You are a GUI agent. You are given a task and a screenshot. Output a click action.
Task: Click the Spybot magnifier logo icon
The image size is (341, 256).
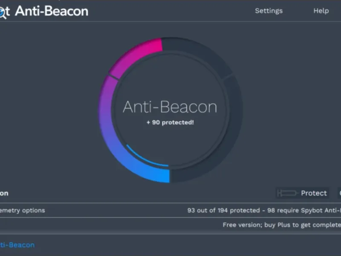click(x=3, y=12)
